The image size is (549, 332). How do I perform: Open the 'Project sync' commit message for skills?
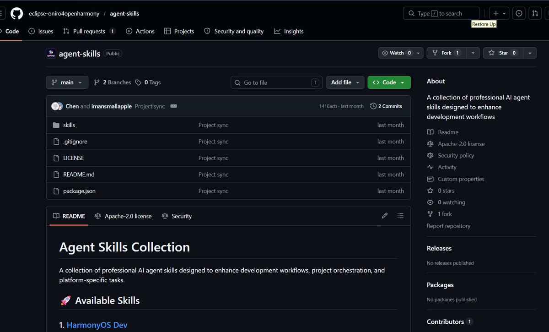[213, 125]
